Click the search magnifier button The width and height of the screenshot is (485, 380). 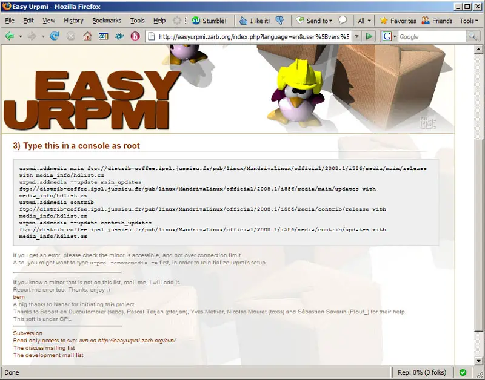click(472, 36)
